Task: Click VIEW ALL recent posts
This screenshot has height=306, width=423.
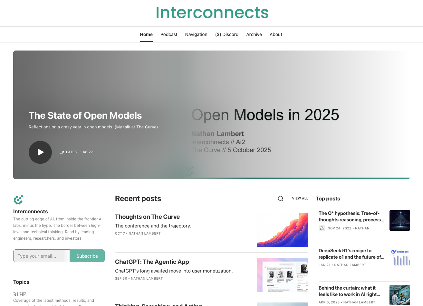Action: [300, 199]
